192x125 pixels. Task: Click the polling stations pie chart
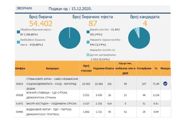click(x=70, y=38)
